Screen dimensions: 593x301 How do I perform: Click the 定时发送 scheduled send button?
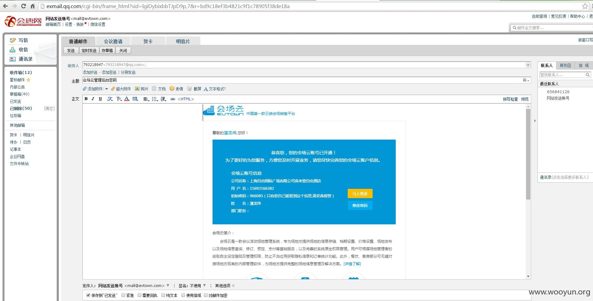pos(89,50)
